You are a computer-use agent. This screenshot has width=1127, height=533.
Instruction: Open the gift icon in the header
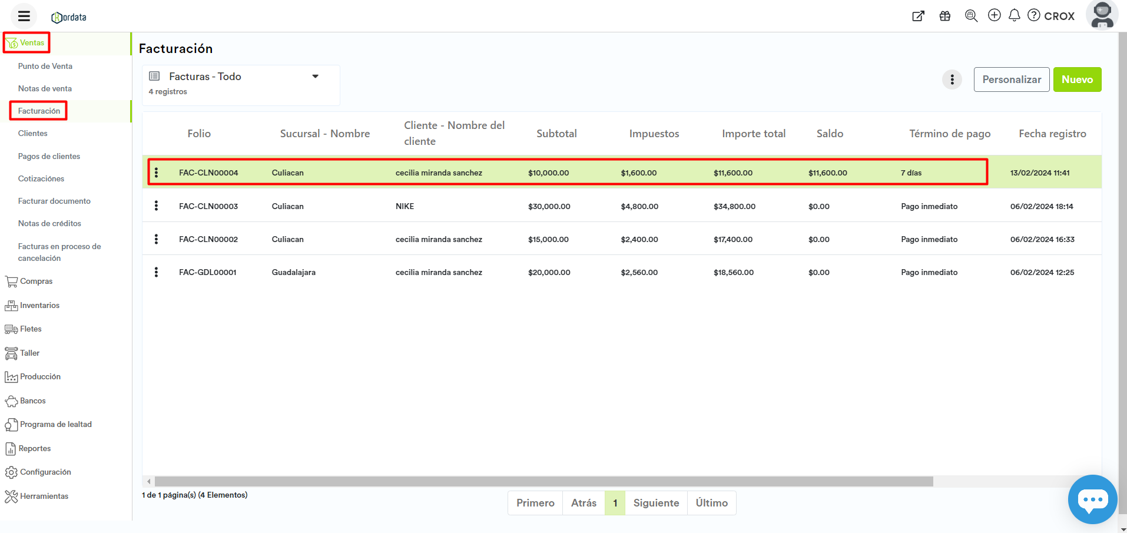pyautogui.click(x=945, y=16)
